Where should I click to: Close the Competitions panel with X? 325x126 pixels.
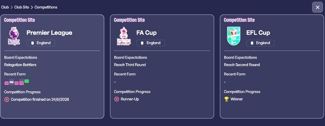coord(317,7)
